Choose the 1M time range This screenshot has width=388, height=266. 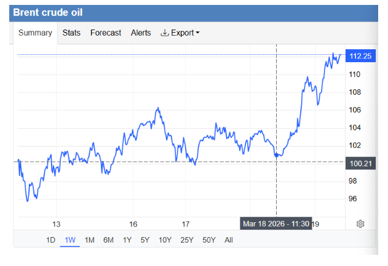(89, 240)
